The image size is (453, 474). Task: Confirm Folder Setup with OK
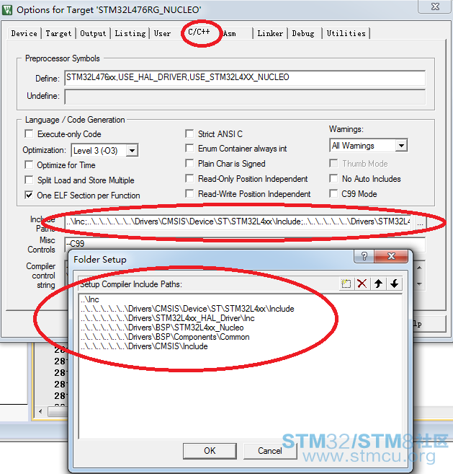(210, 451)
